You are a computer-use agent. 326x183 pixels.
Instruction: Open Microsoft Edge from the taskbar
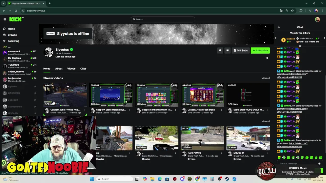click(160, 179)
